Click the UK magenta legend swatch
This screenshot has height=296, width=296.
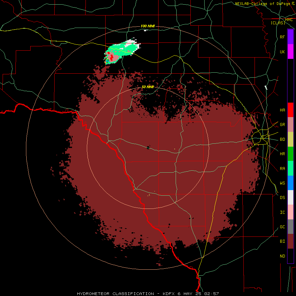click(290, 52)
